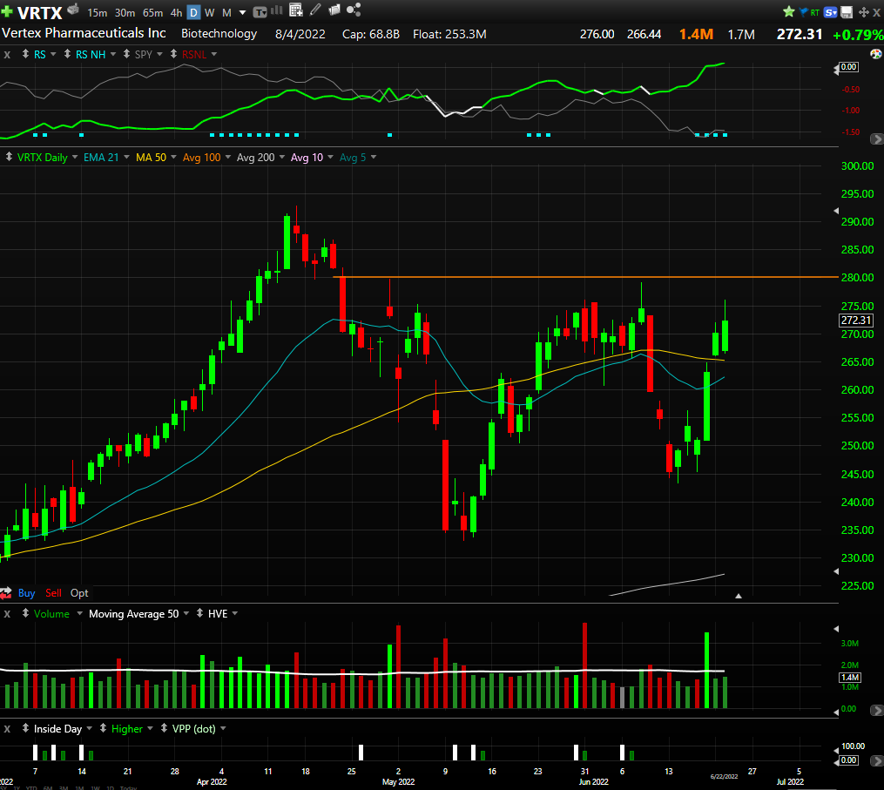884x790 pixels.
Task: Click the 8/4/2022 earnings date
Action: click(300, 34)
